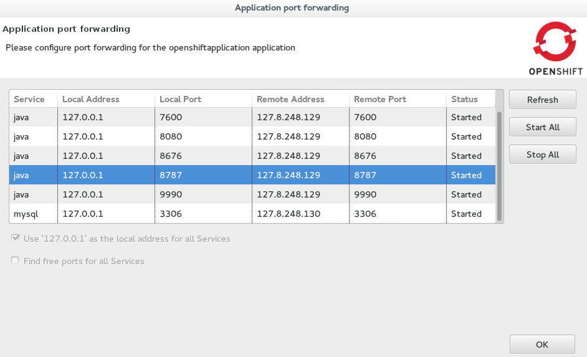Click local address 127.0.0.1 in 9990 row
Screen dimensions: 587x357
83,194
